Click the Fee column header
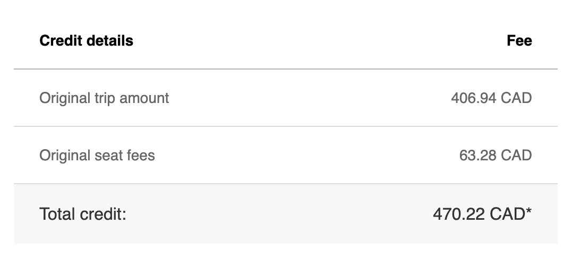The height and width of the screenshot is (258, 563). coord(519,40)
